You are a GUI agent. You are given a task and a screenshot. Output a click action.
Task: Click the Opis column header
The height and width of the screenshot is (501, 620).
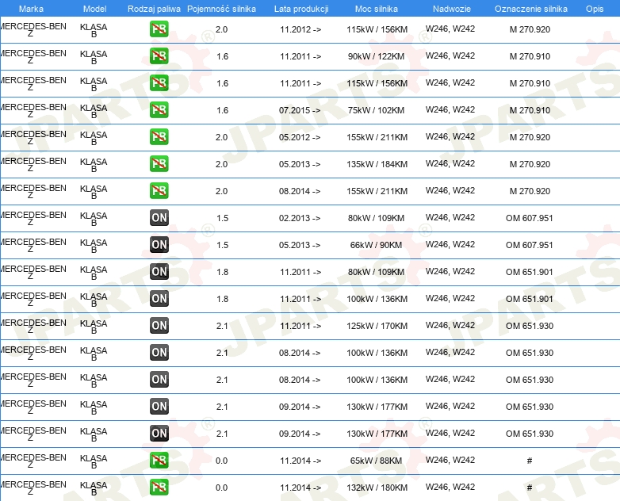click(594, 9)
